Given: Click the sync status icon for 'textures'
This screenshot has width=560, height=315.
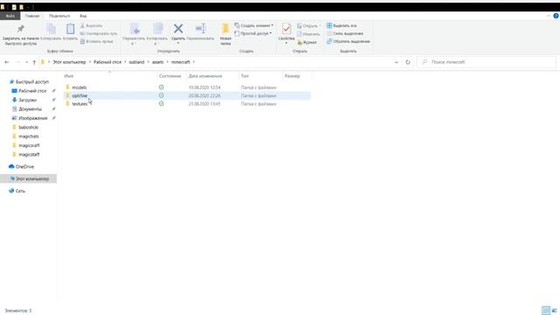Looking at the screenshot, I should (x=161, y=103).
